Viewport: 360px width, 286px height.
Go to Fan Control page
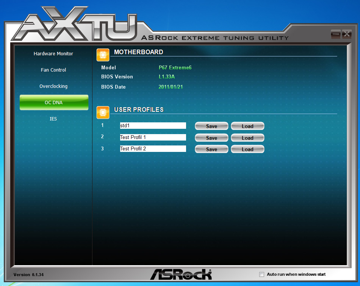tap(53, 70)
